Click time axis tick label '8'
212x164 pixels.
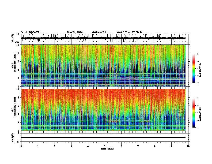coord(155,146)
